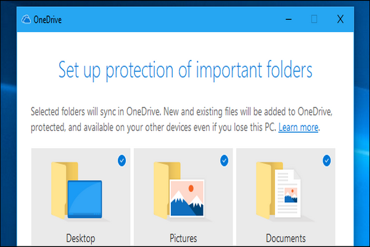Click the OneDrive cloud icon in title bar
Screen dimensions: 370x247
click(x=27, y=20)
